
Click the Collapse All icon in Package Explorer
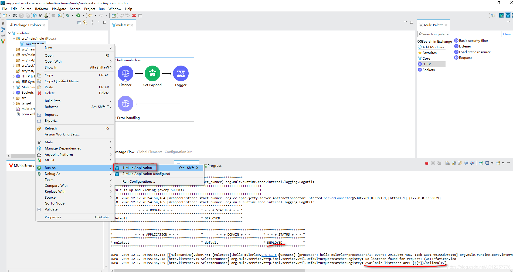tap(79, 23)
